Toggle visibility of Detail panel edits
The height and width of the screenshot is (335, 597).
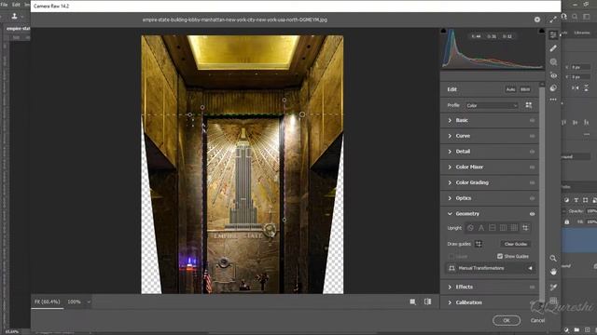click(532, 152)
